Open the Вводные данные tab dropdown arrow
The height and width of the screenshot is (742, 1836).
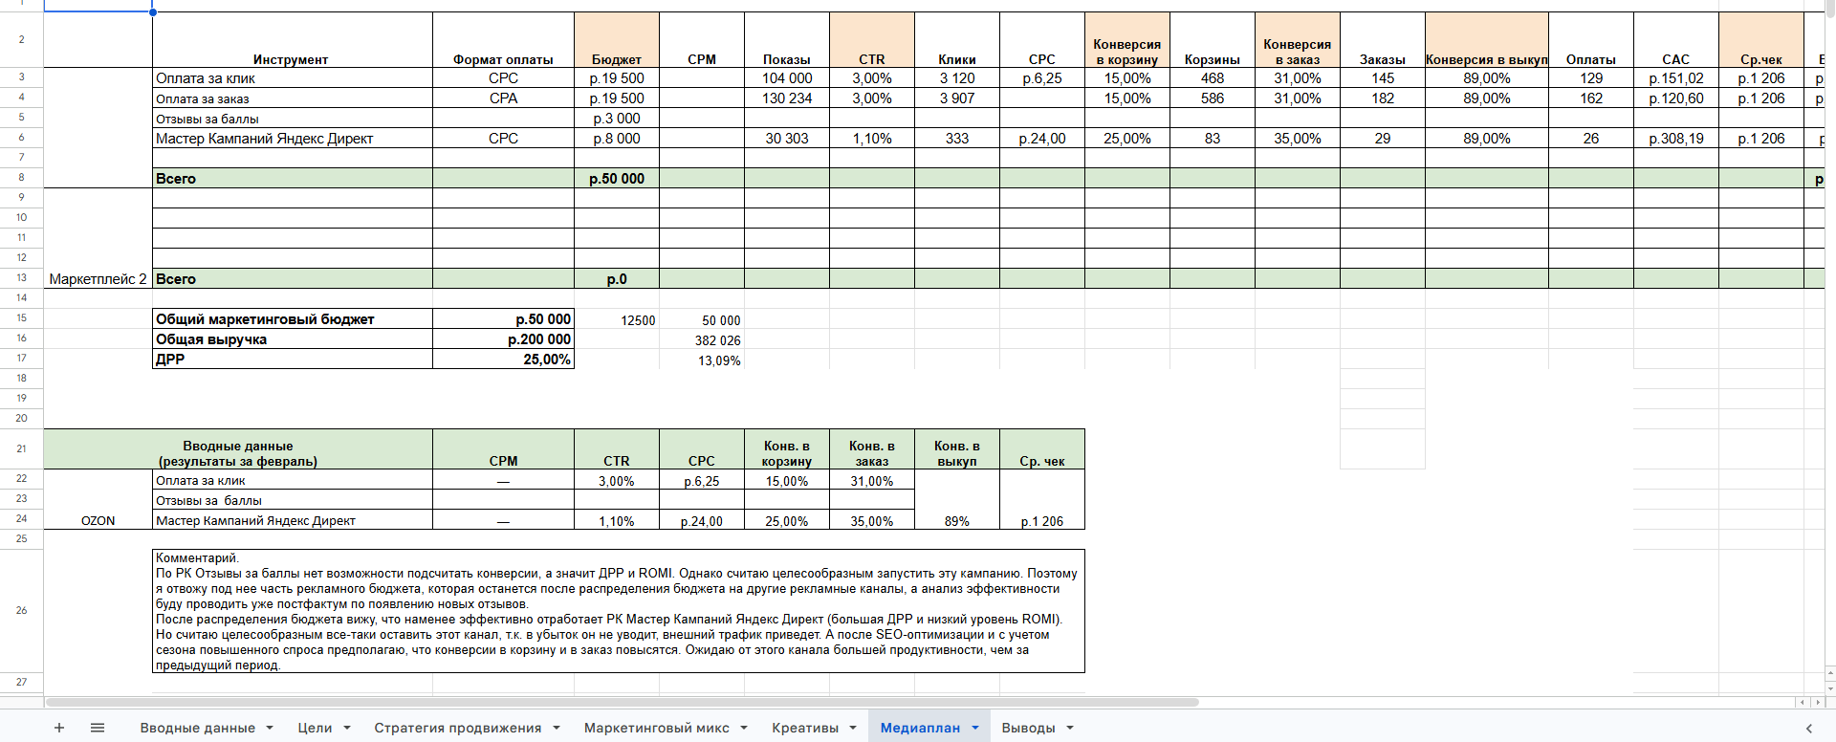click(x=270, y=728)
